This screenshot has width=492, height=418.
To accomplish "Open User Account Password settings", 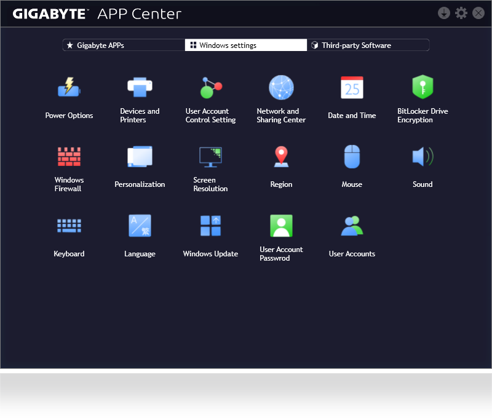I will [281, 226].
